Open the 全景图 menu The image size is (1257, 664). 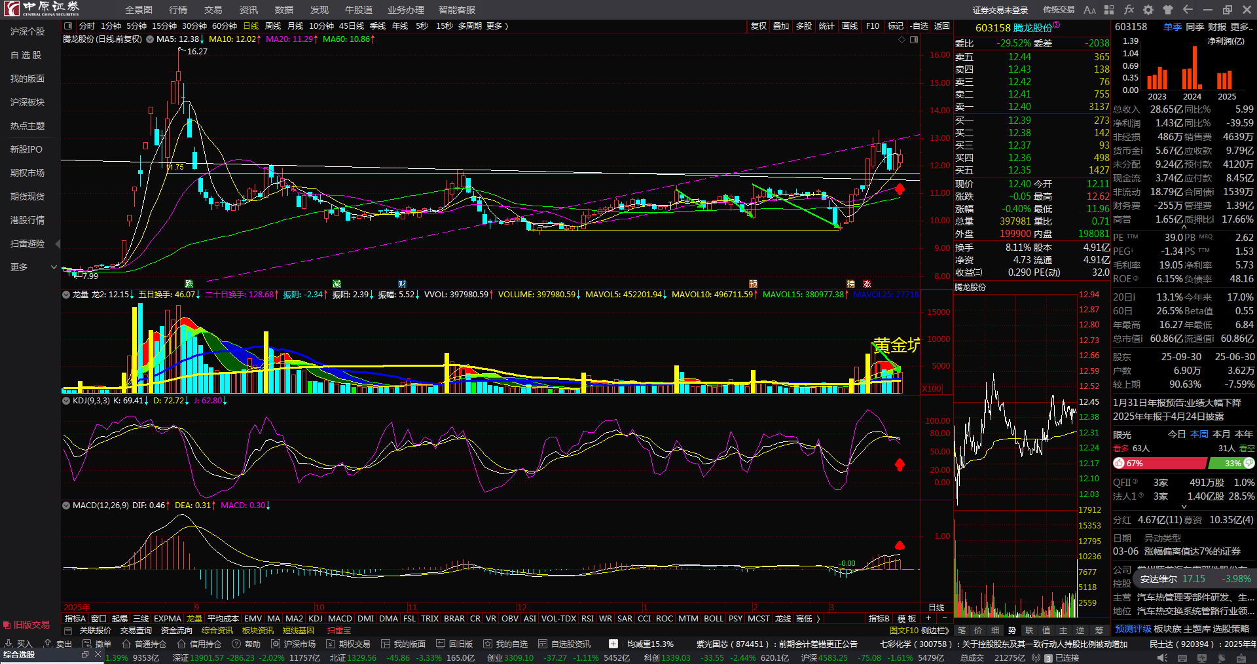pyautogui.click(x=139, y=10)
